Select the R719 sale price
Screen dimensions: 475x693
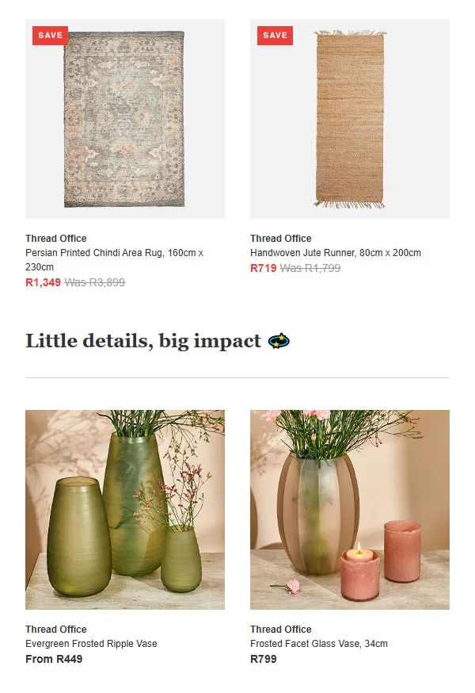click(x=263, y=268)
